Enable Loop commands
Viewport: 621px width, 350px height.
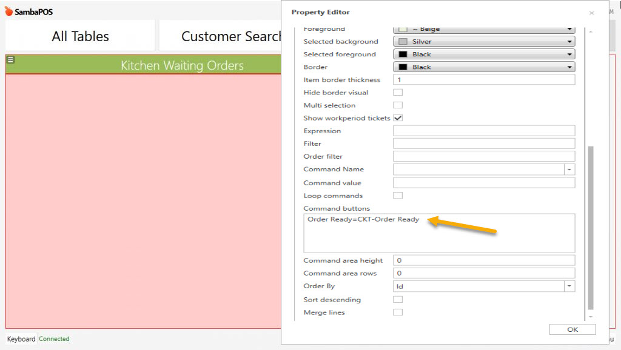[398, 195]
